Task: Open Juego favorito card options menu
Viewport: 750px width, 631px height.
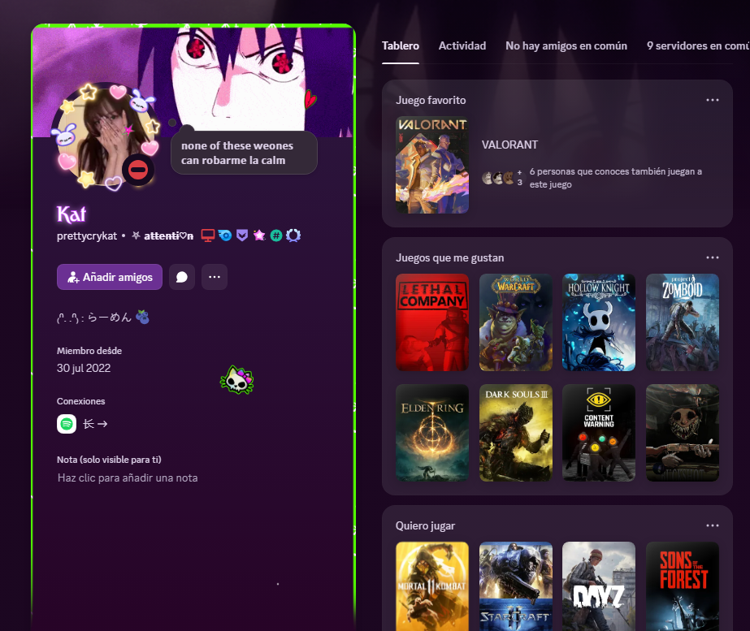Action: tap(712, 100)
